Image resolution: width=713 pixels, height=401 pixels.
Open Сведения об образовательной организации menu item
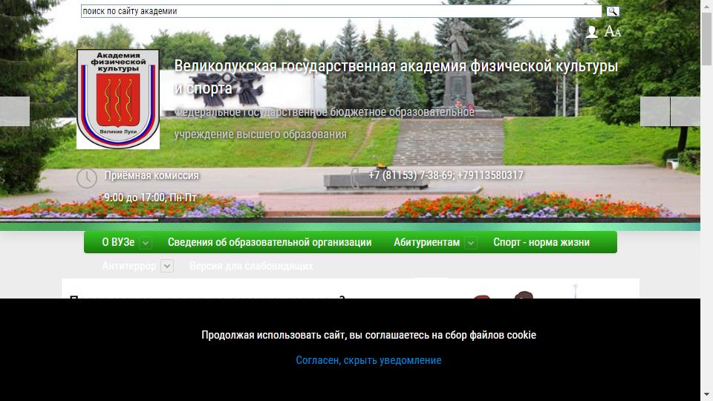click(x=270, y=242)
